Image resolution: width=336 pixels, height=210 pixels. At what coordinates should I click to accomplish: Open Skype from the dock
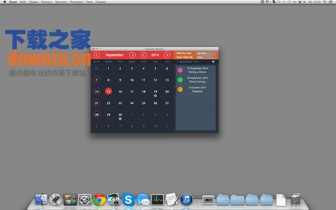point(128,199)
